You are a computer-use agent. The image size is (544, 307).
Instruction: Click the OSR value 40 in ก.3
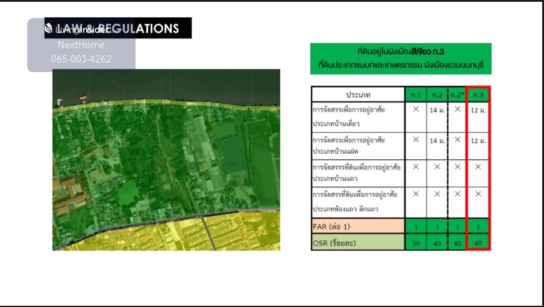click(x=478, y=243)
